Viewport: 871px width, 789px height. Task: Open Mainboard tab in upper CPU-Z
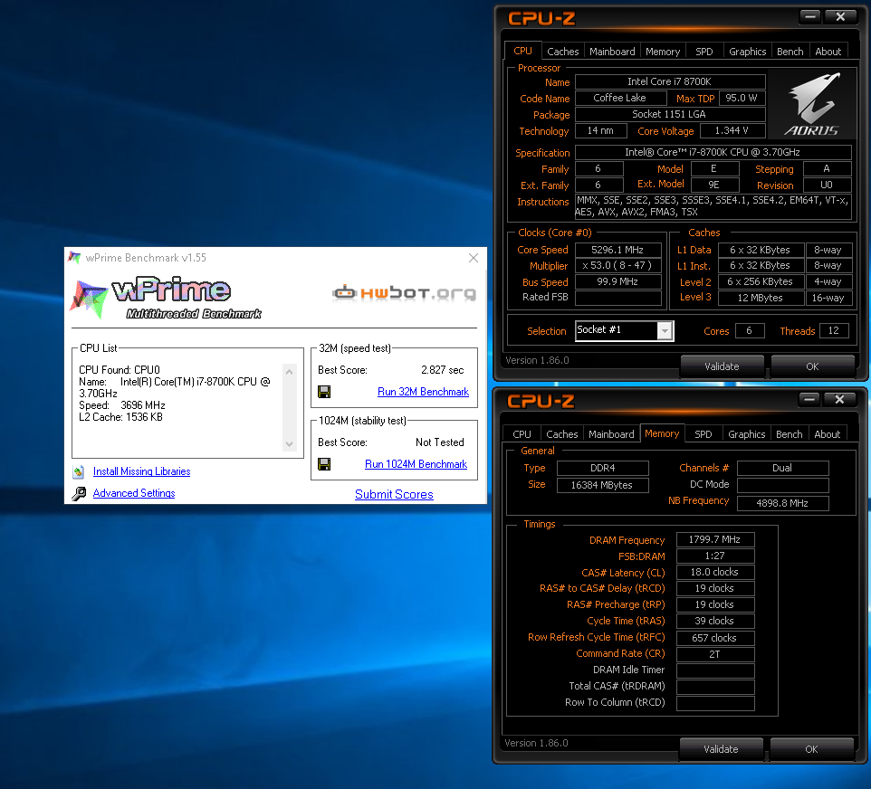pos(612,52)
